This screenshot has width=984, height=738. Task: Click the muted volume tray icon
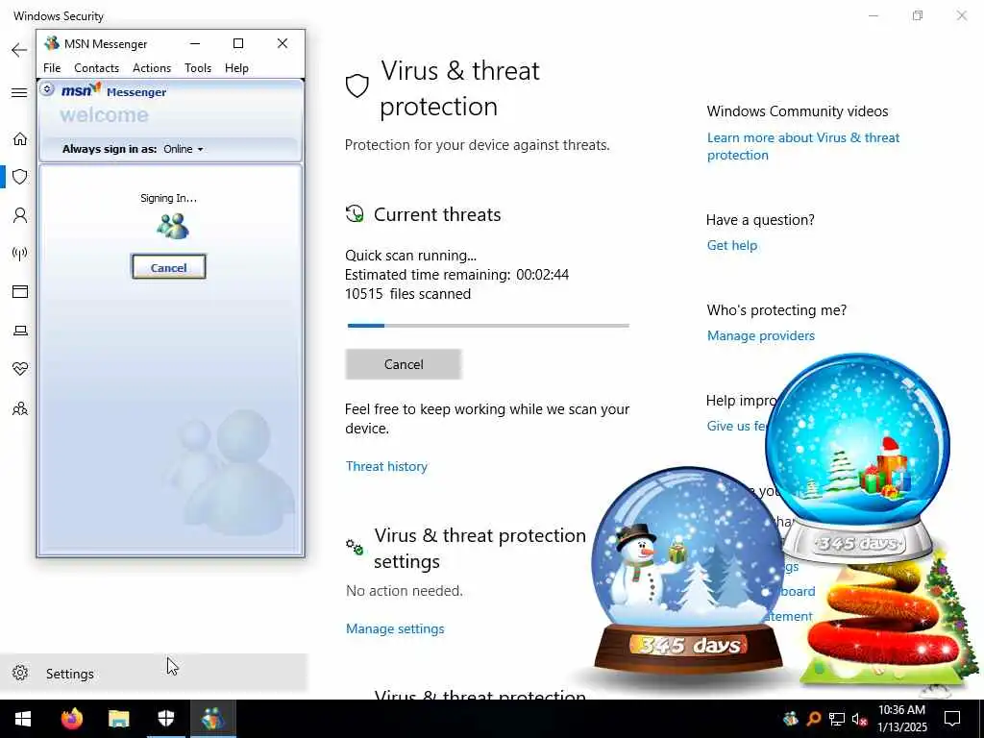pos(860,719)
